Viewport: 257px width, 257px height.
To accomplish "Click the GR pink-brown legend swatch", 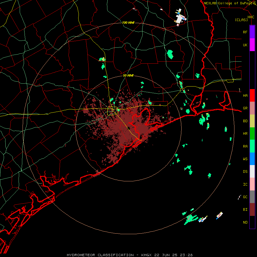I will (x=252, y=108).
